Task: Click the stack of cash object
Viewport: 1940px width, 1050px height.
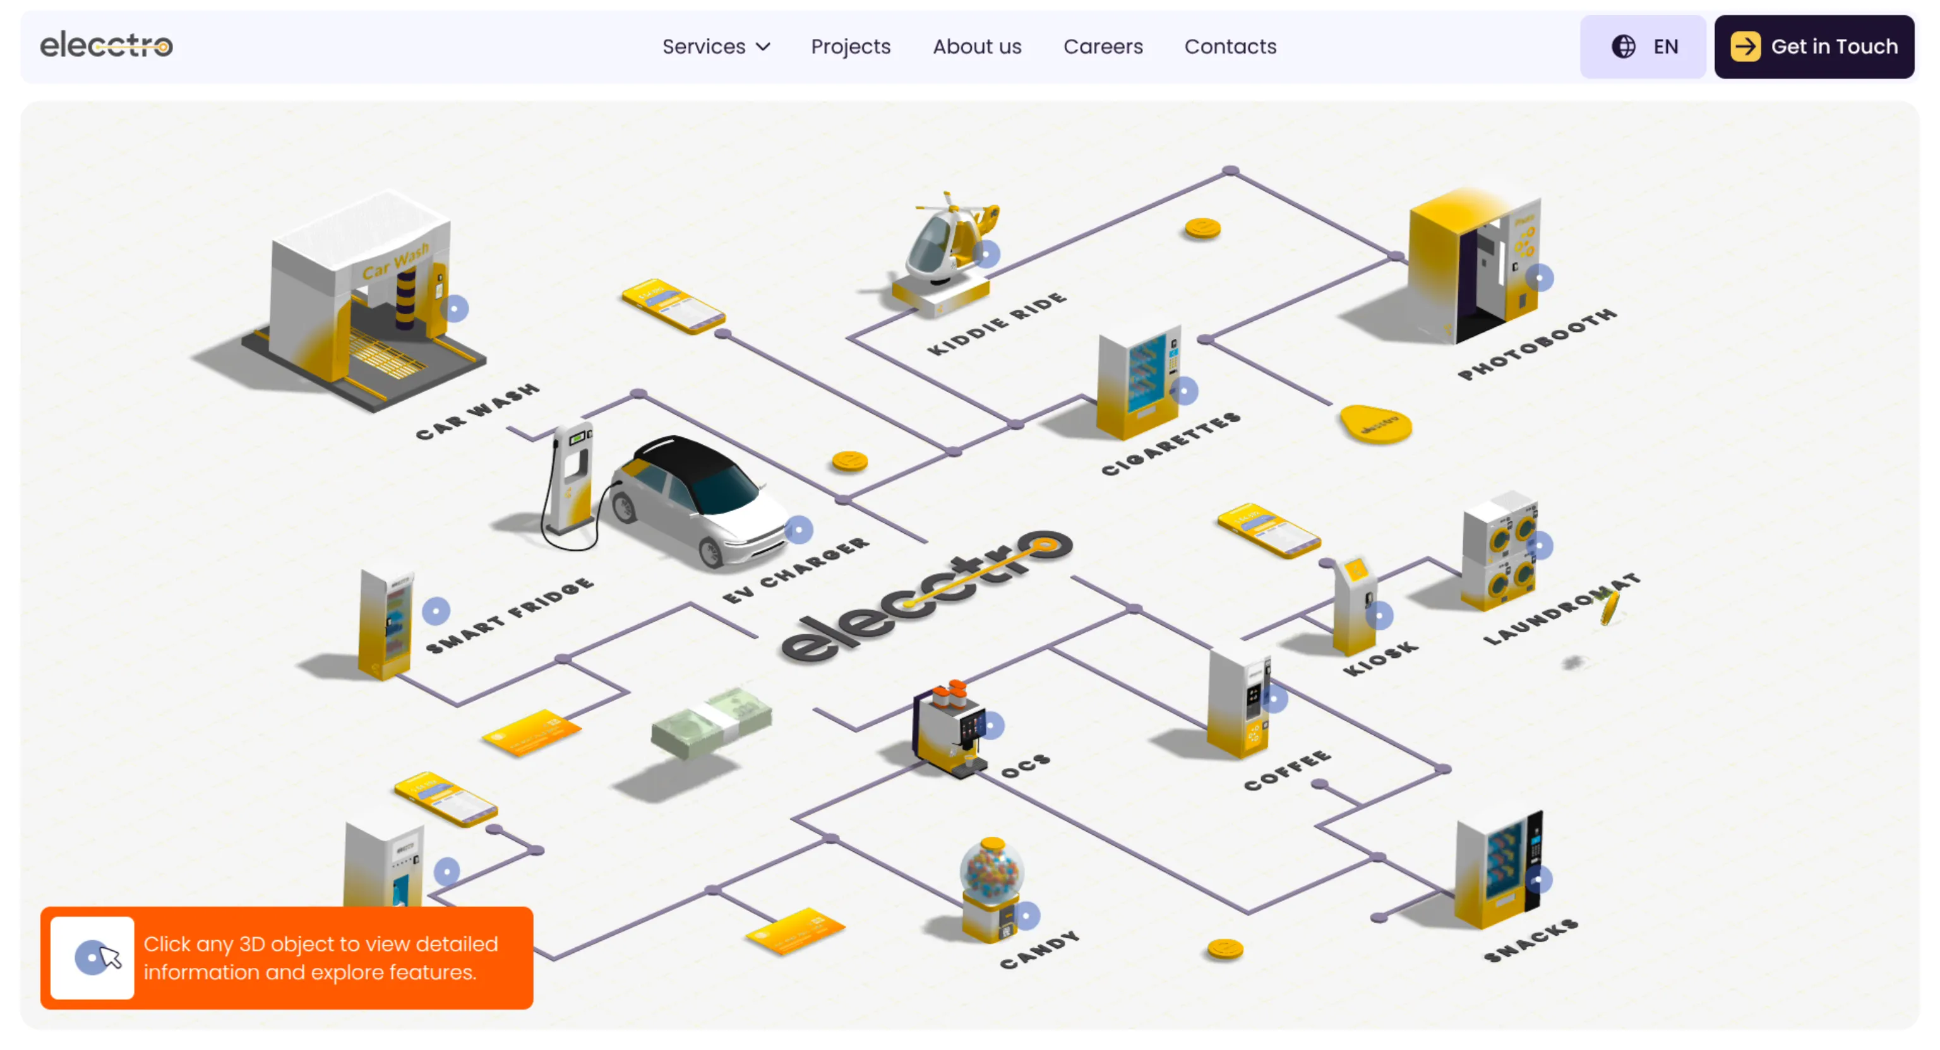Action: pyautogui.click(x=712, y=723)
